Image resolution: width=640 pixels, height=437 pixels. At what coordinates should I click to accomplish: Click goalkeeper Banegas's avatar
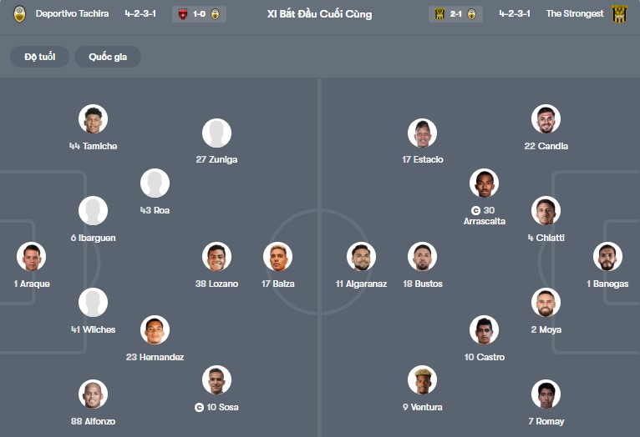[x=607, y=257]
